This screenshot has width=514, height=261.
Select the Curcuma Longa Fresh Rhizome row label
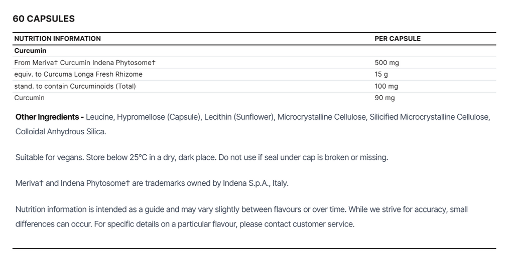[x=78, y=74]
